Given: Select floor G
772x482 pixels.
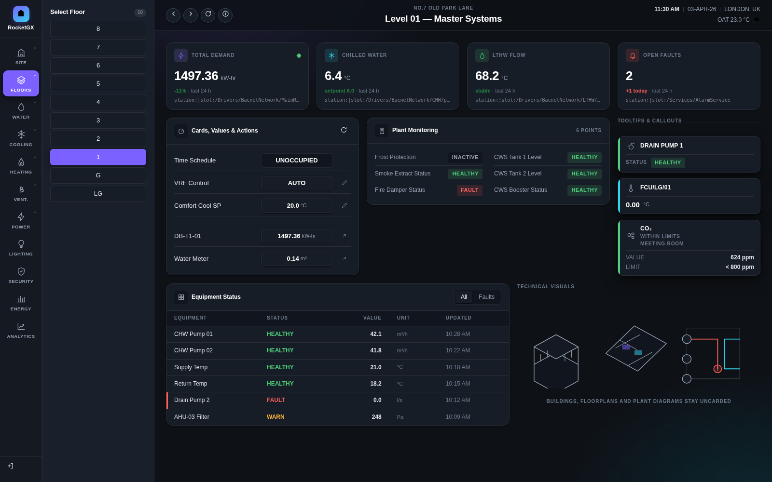Looking at the screenshot, I should pos(98,175).
